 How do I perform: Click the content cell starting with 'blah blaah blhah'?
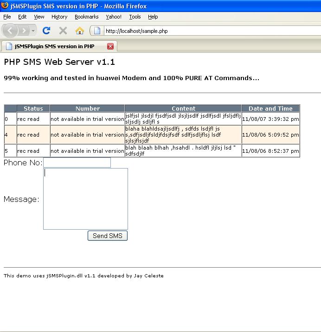click(x=183, y=151)
